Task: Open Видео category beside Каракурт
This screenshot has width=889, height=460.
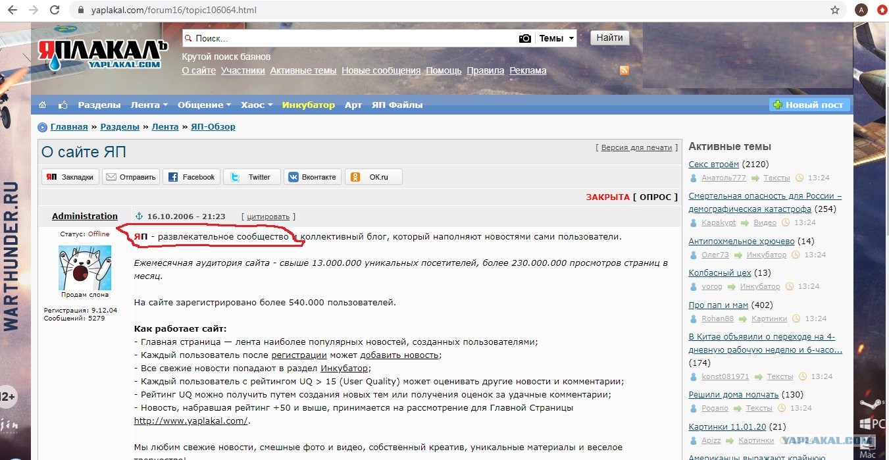Action: (765, 223)
